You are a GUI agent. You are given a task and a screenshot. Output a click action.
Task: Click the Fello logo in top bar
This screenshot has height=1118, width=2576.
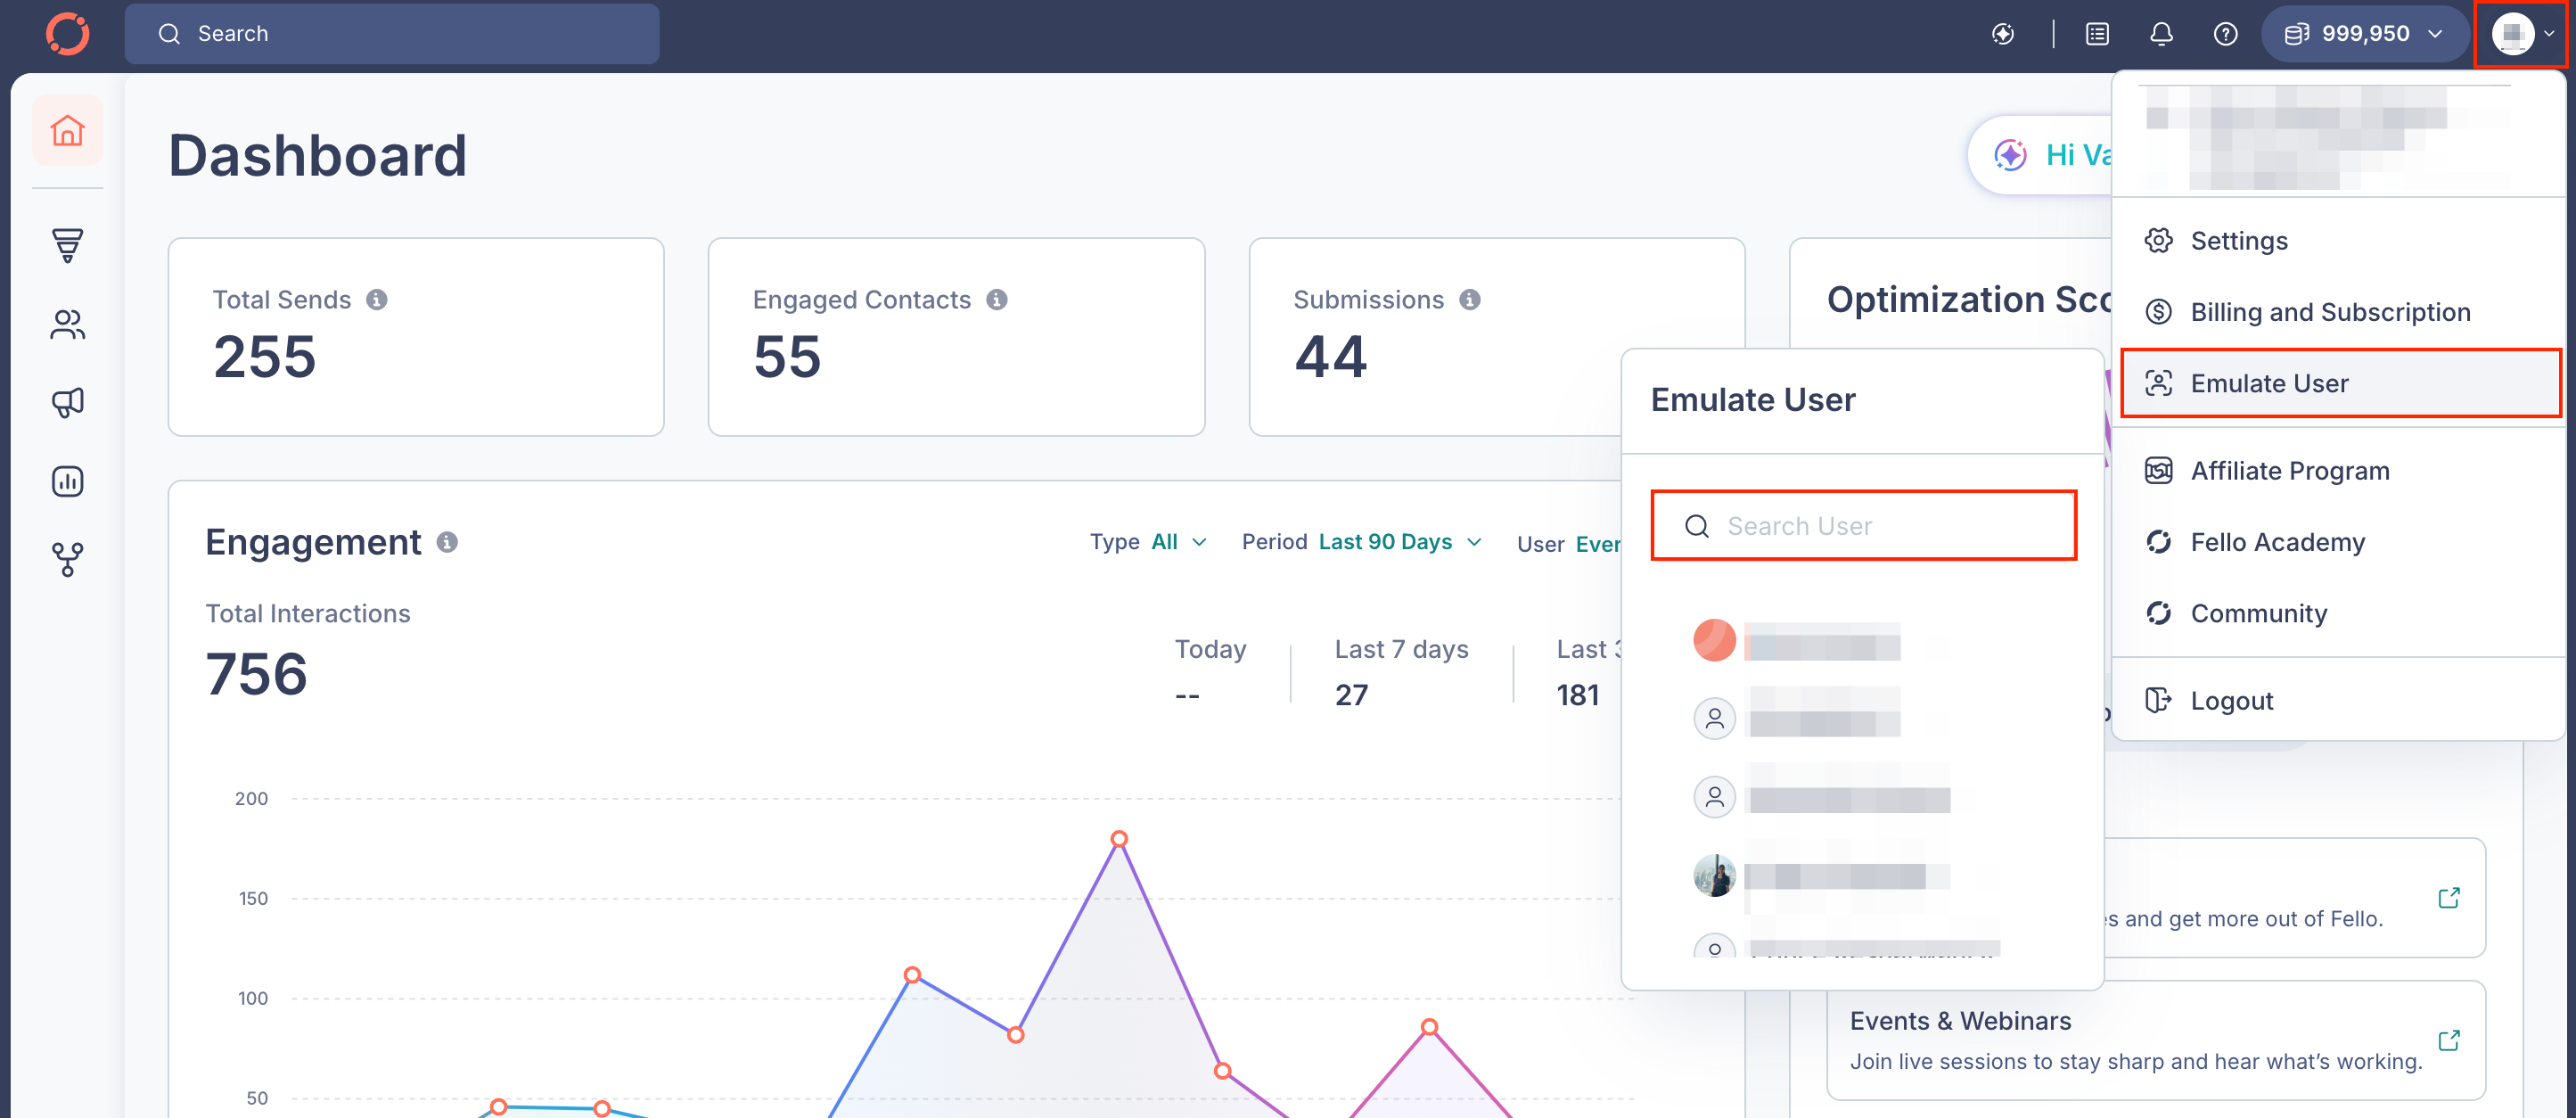click(67, 34)
